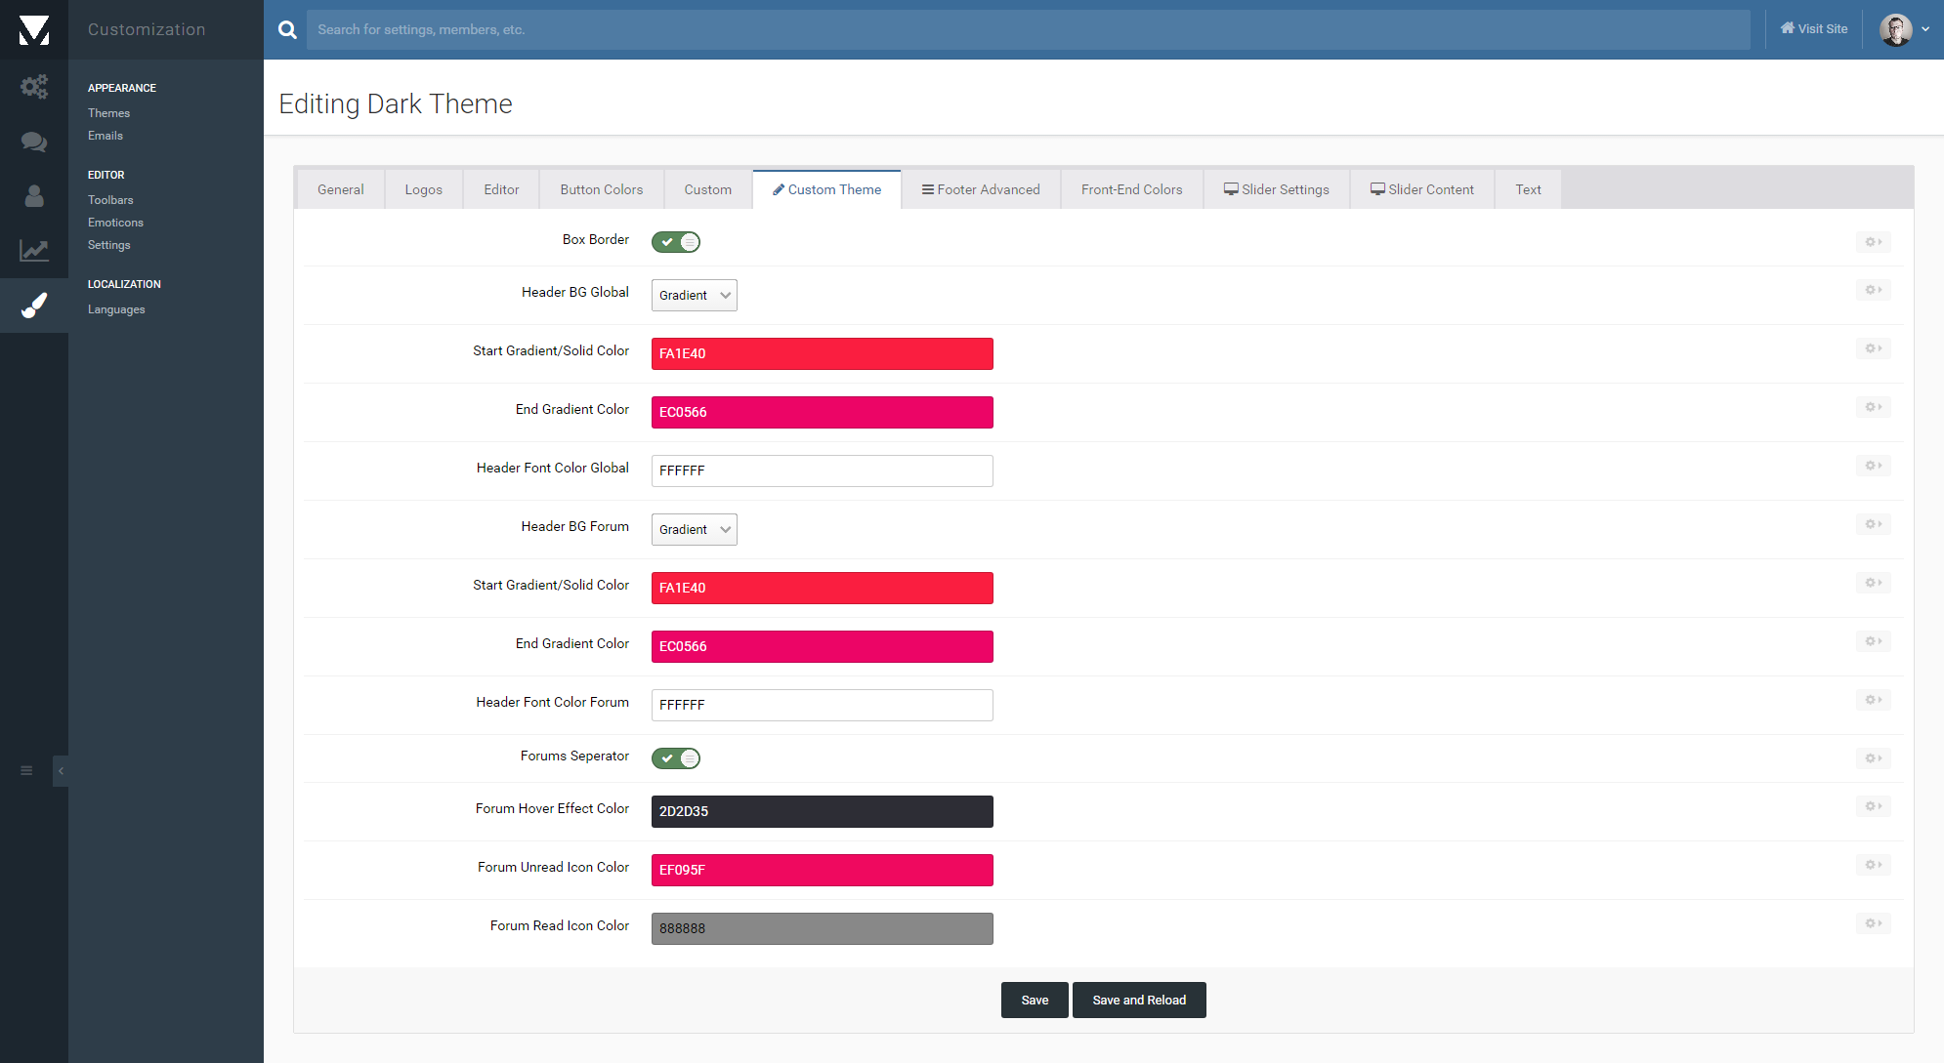This screenshot has height=1063, width=1944.
Task: Click the search magnifier icon
Action: point(287,29)
